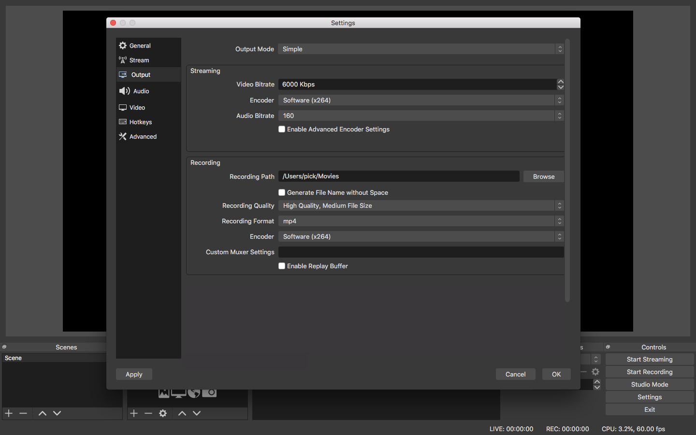Select the Stream antenna icon in sidebar
The image size is (696, 435).
point(123,60)
